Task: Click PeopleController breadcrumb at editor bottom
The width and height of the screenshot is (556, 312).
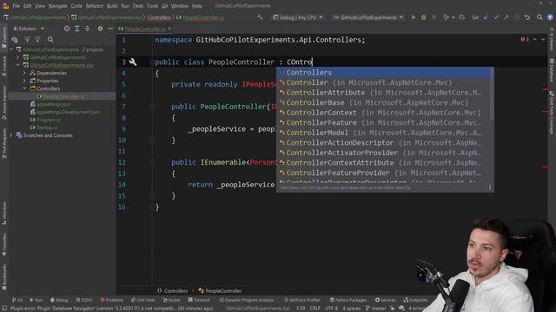Action: tap(220, 291)
